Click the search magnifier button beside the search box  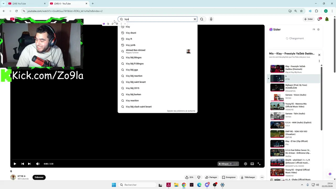pyautogui.click(x=202, y=19)
